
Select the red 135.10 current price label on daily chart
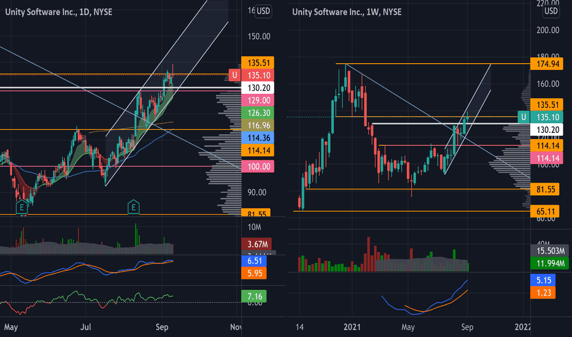pyautogui.click(x=258, y=75)
